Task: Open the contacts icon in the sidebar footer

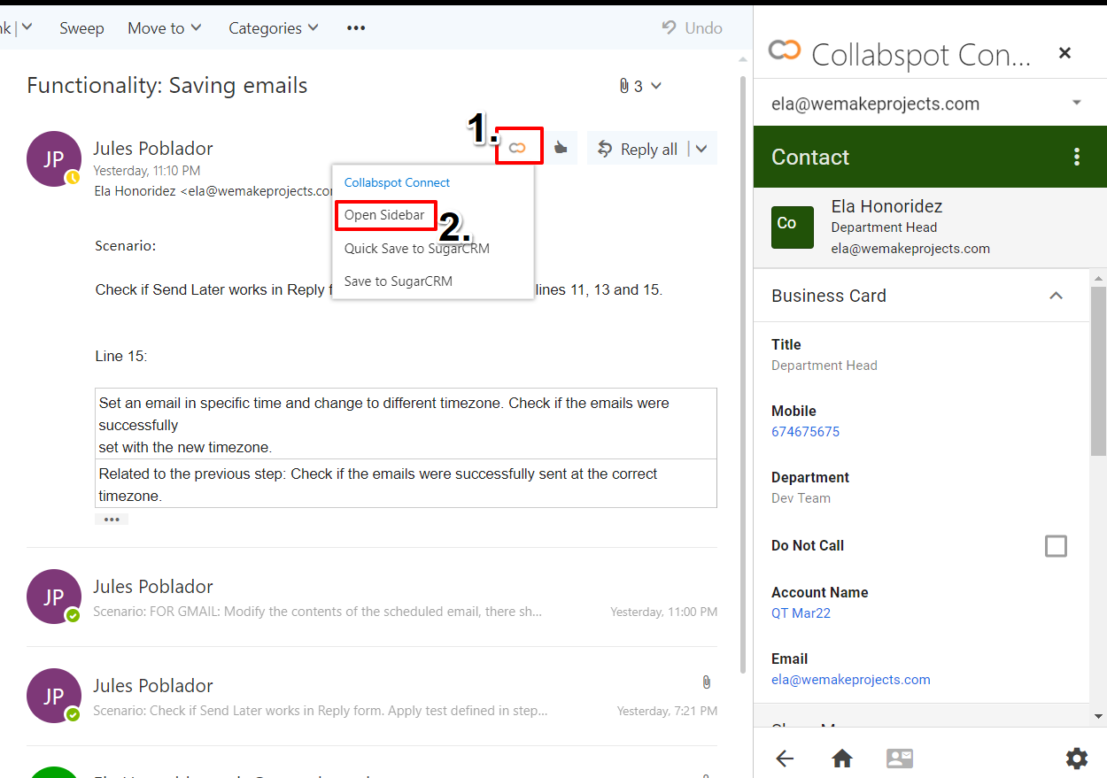Action: 900,759
